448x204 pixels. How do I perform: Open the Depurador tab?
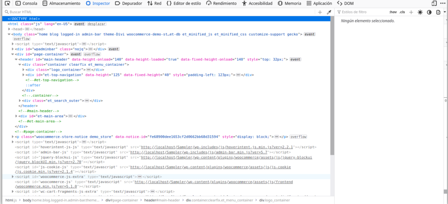click(129, 3)
